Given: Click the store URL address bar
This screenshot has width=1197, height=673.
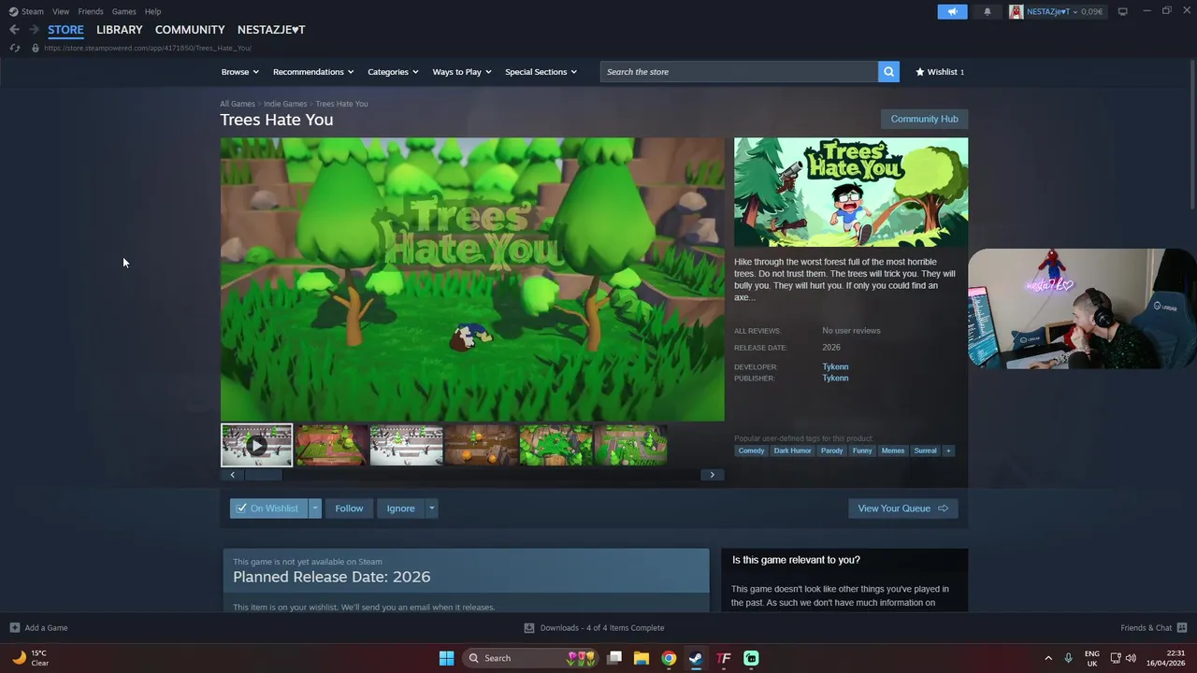Looking at the screenshot, I should (148, 48).
